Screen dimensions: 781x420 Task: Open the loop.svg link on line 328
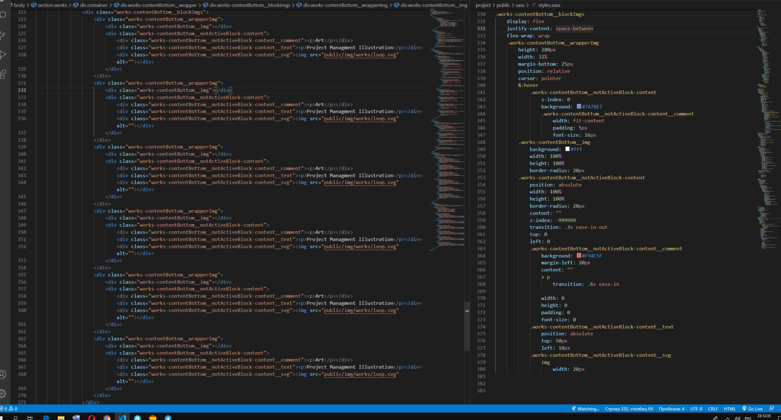pos(360,55)
